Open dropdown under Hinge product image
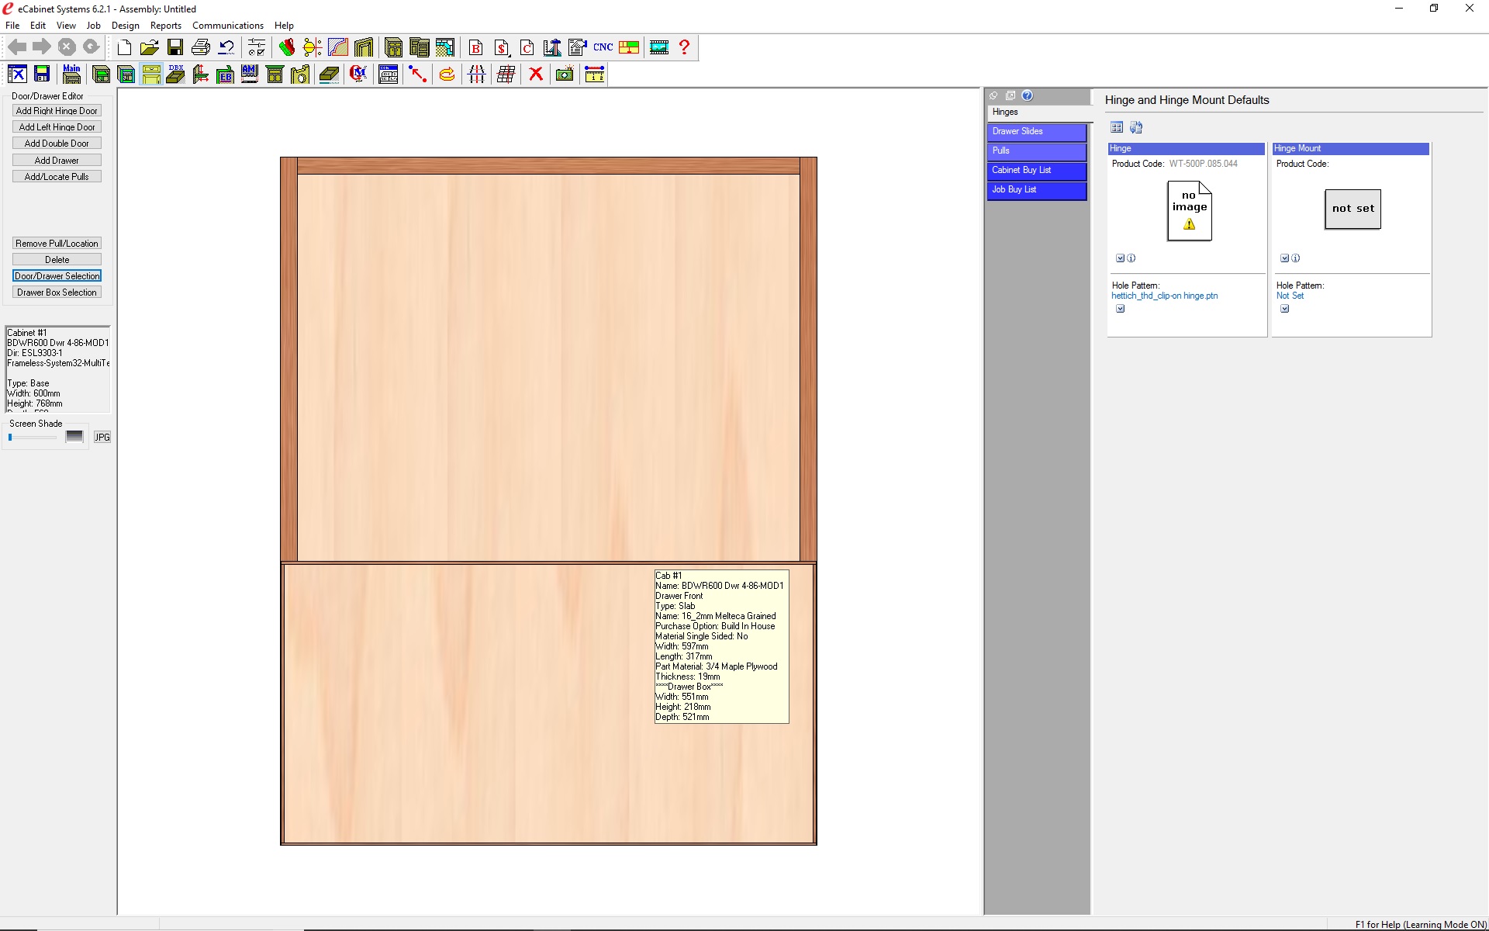The width and height of the screenshot is (1489, 931). point(1120,258)
